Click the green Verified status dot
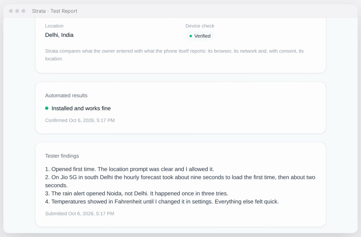 click(191, 36)
